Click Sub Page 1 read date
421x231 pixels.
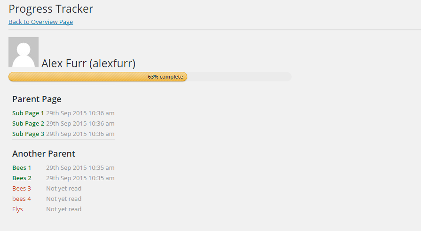click(x=80, y=113)
